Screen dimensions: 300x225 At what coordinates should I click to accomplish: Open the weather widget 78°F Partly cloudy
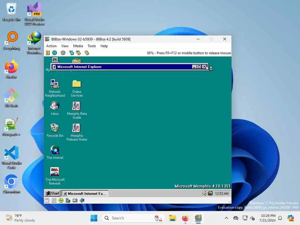pos(20,218)
